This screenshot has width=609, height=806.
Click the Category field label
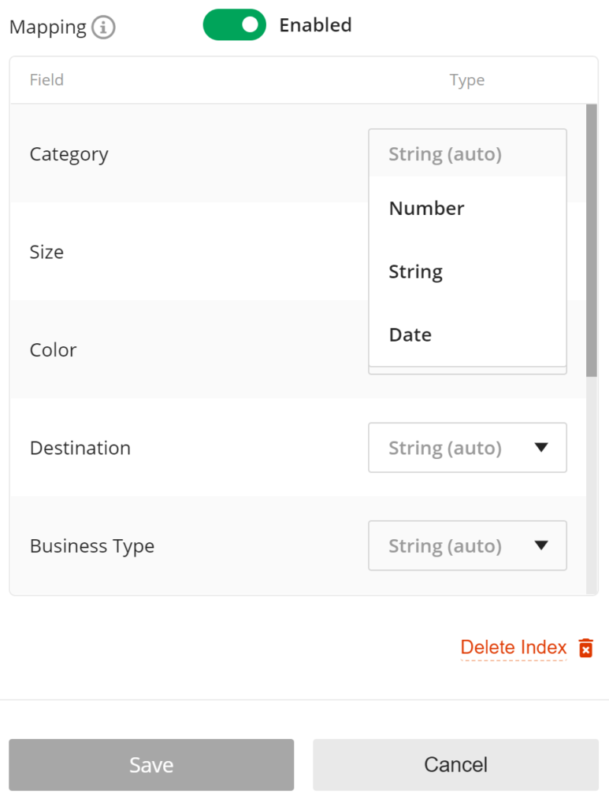(69, 153)
